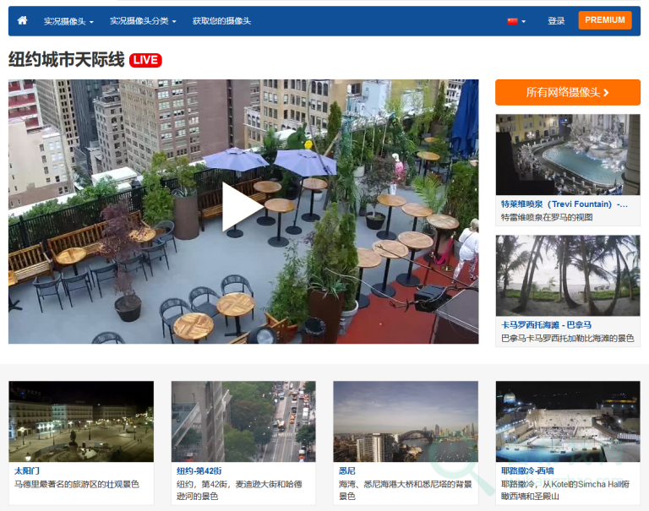Click the 登录 login link
The height and width of the screenshot is (511, 649).
[x=556, y=21]
